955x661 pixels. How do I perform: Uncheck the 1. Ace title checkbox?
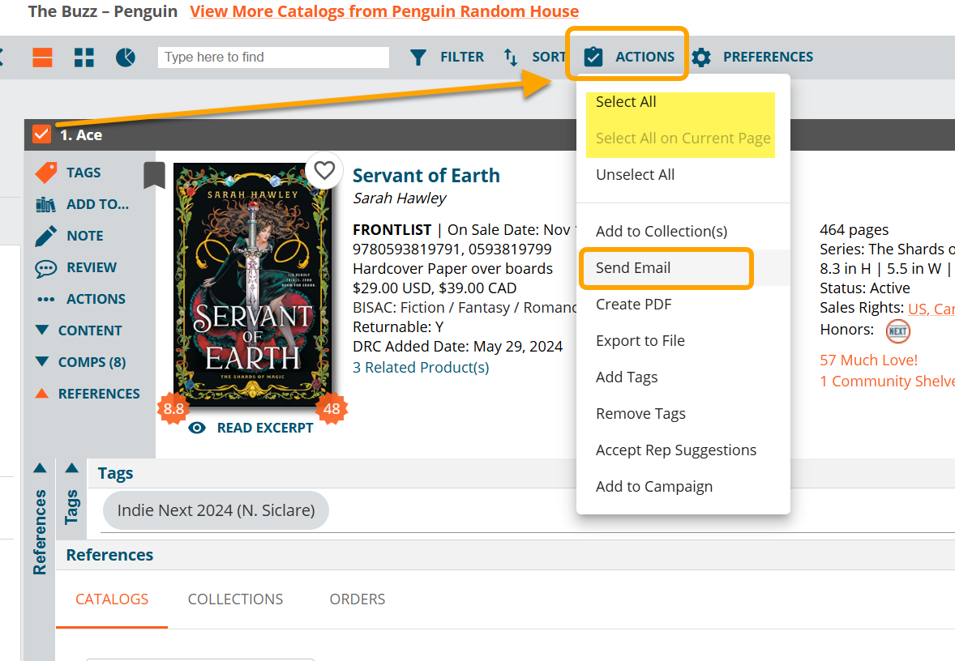point(41,134)
